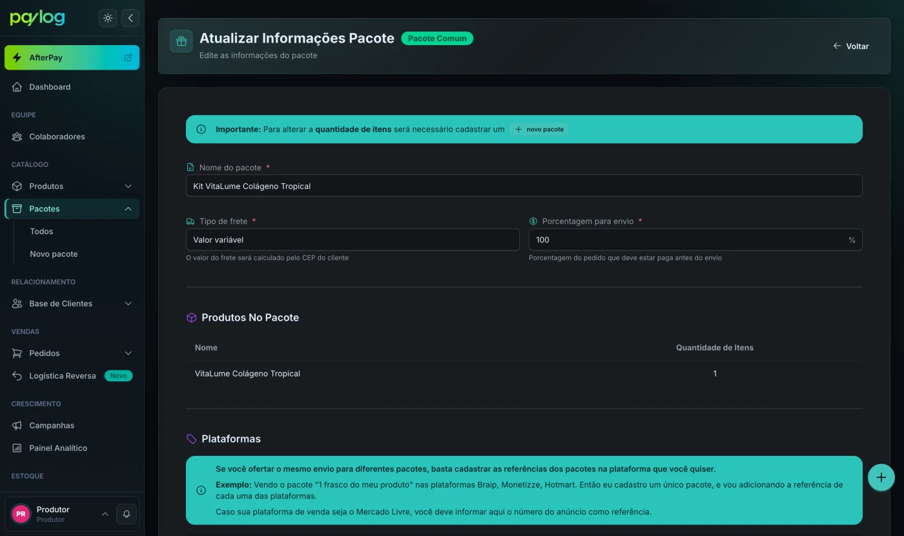The image size is (904, 536).
Task: Click the Campanhas megaphone icon
Action: [x=17, y=426]
